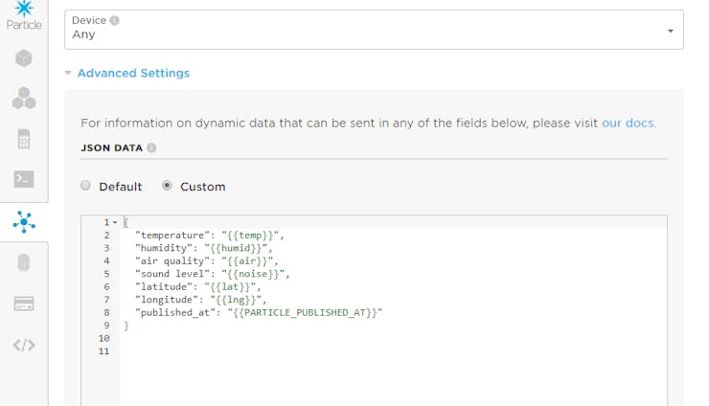
Task: Click the code brackets sidebar icon
Action: point(24,345)
